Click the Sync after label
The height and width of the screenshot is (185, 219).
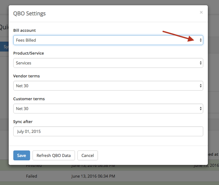23,122
